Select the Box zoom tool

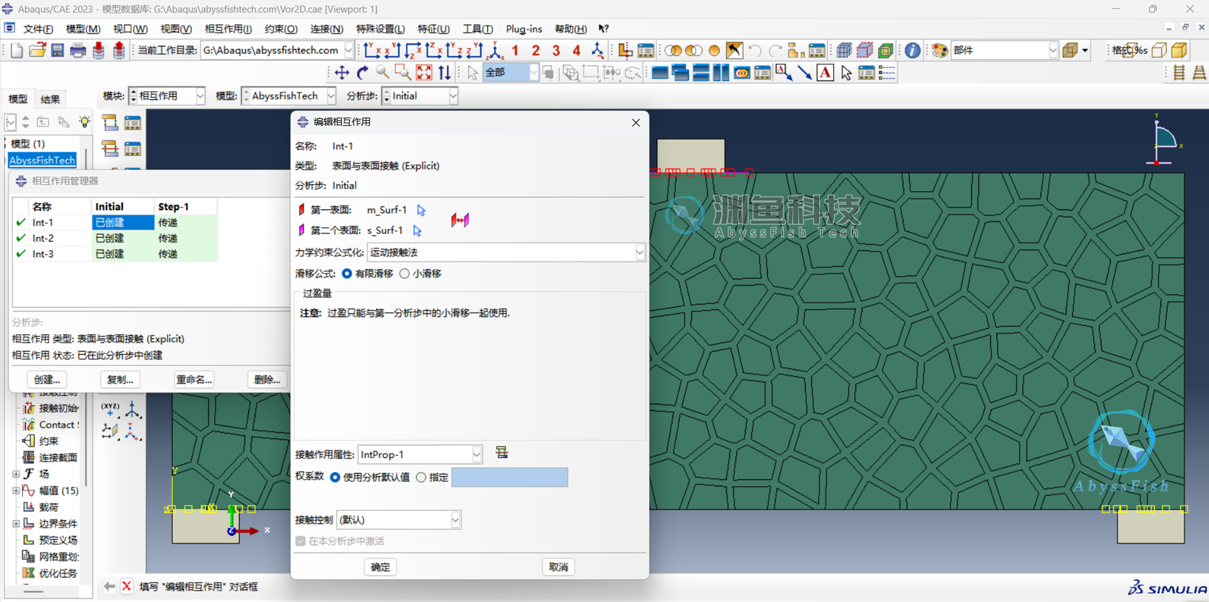pos(403,73)
